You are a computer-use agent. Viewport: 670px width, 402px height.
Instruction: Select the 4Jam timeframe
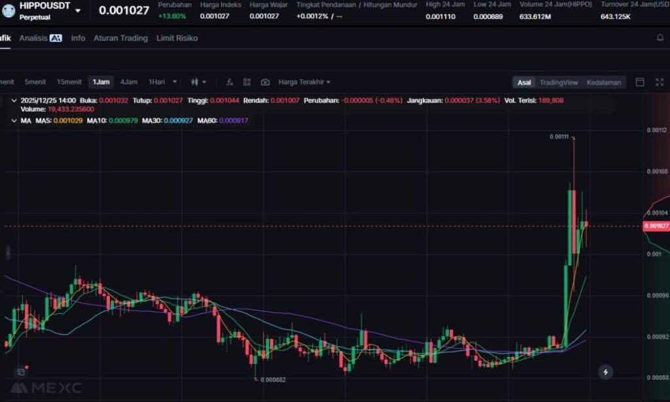(128, 82)
